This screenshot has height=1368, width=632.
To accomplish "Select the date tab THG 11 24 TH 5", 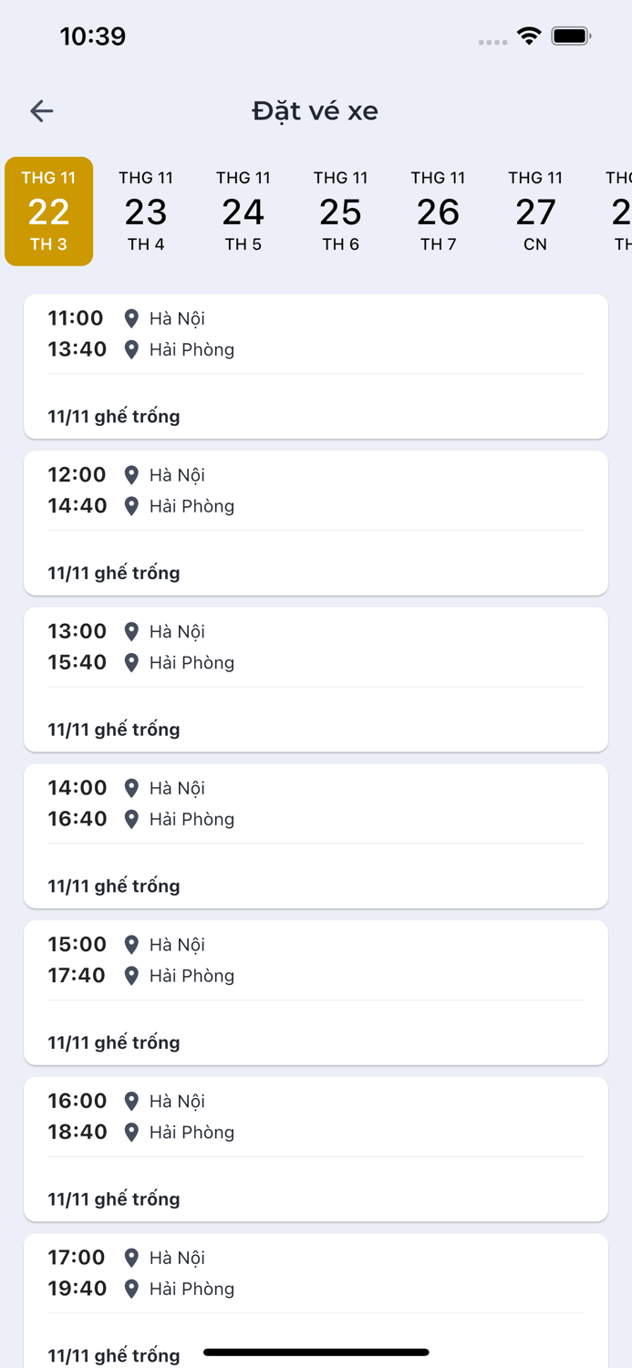I will [243, 211].
